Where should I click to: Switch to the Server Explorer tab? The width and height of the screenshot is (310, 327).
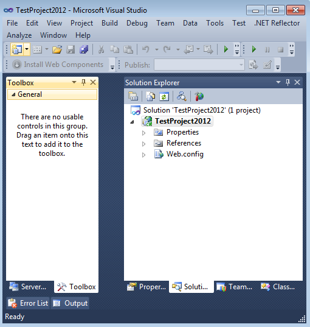click(28, 287)
